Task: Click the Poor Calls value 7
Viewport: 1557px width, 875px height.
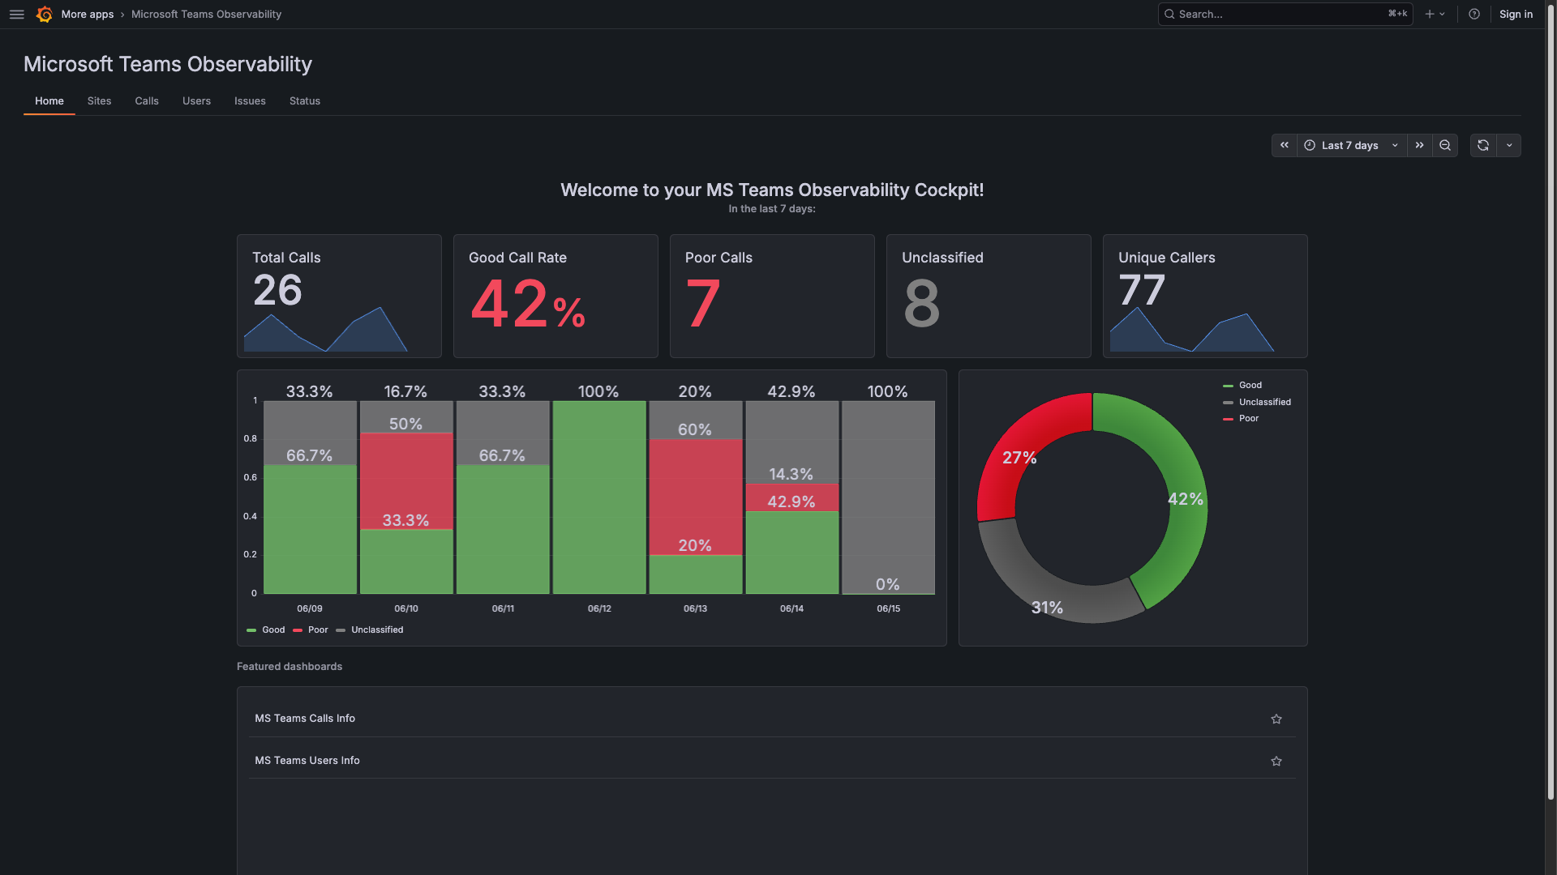Action: (703, 305)
